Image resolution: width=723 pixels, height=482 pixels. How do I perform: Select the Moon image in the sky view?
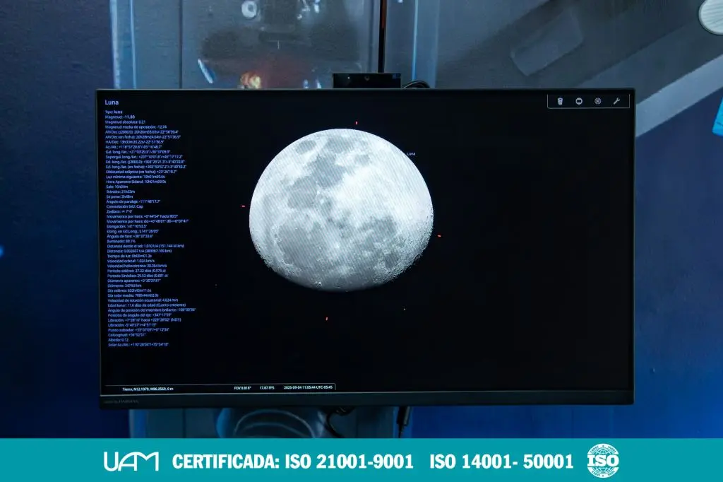coord(341,210)
